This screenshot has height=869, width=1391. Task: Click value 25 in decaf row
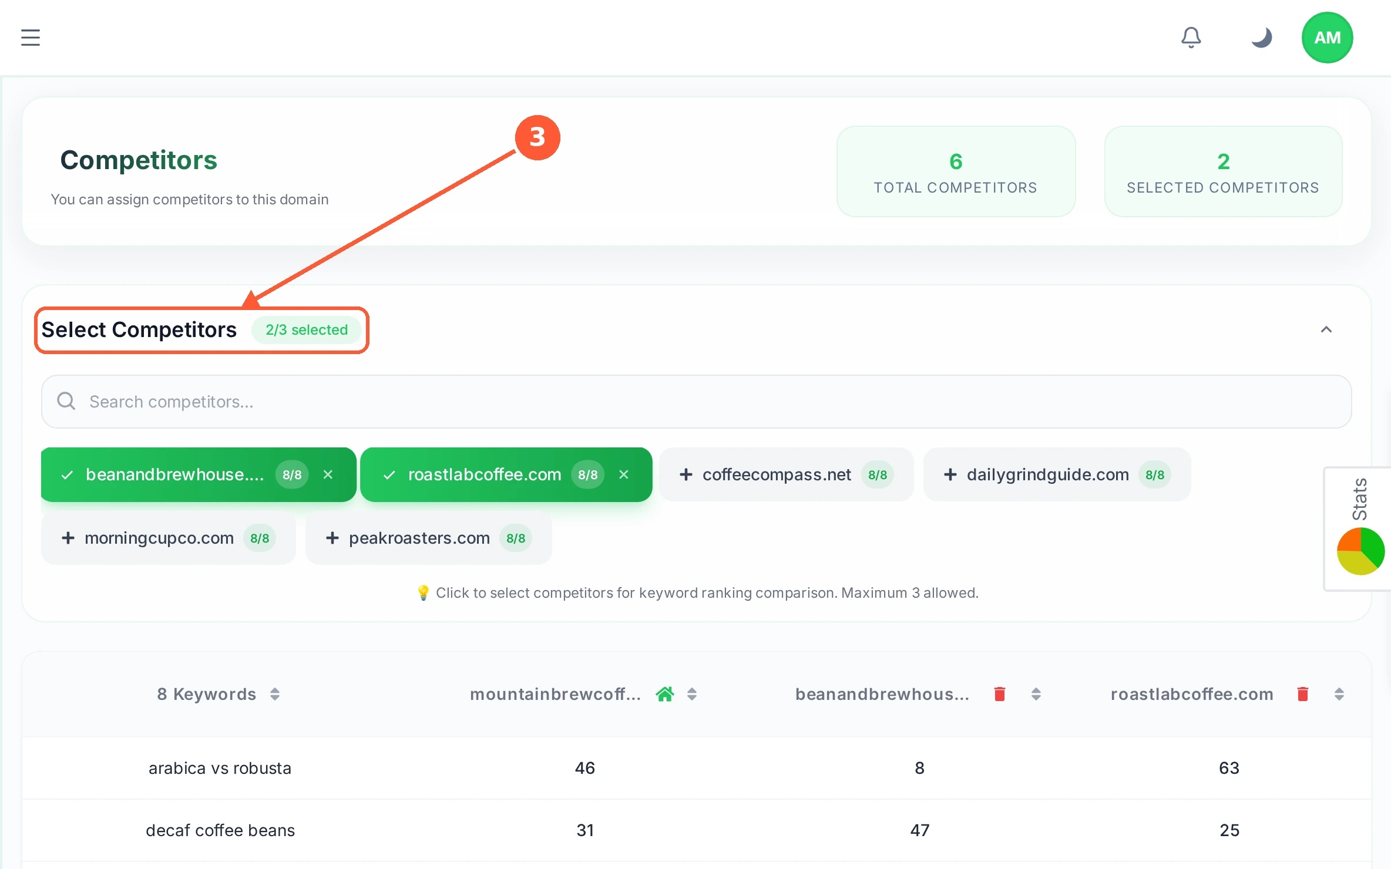tap(1229, 830)
